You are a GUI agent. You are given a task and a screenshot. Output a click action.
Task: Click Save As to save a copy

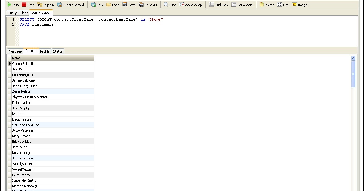(x=148, y=5)
